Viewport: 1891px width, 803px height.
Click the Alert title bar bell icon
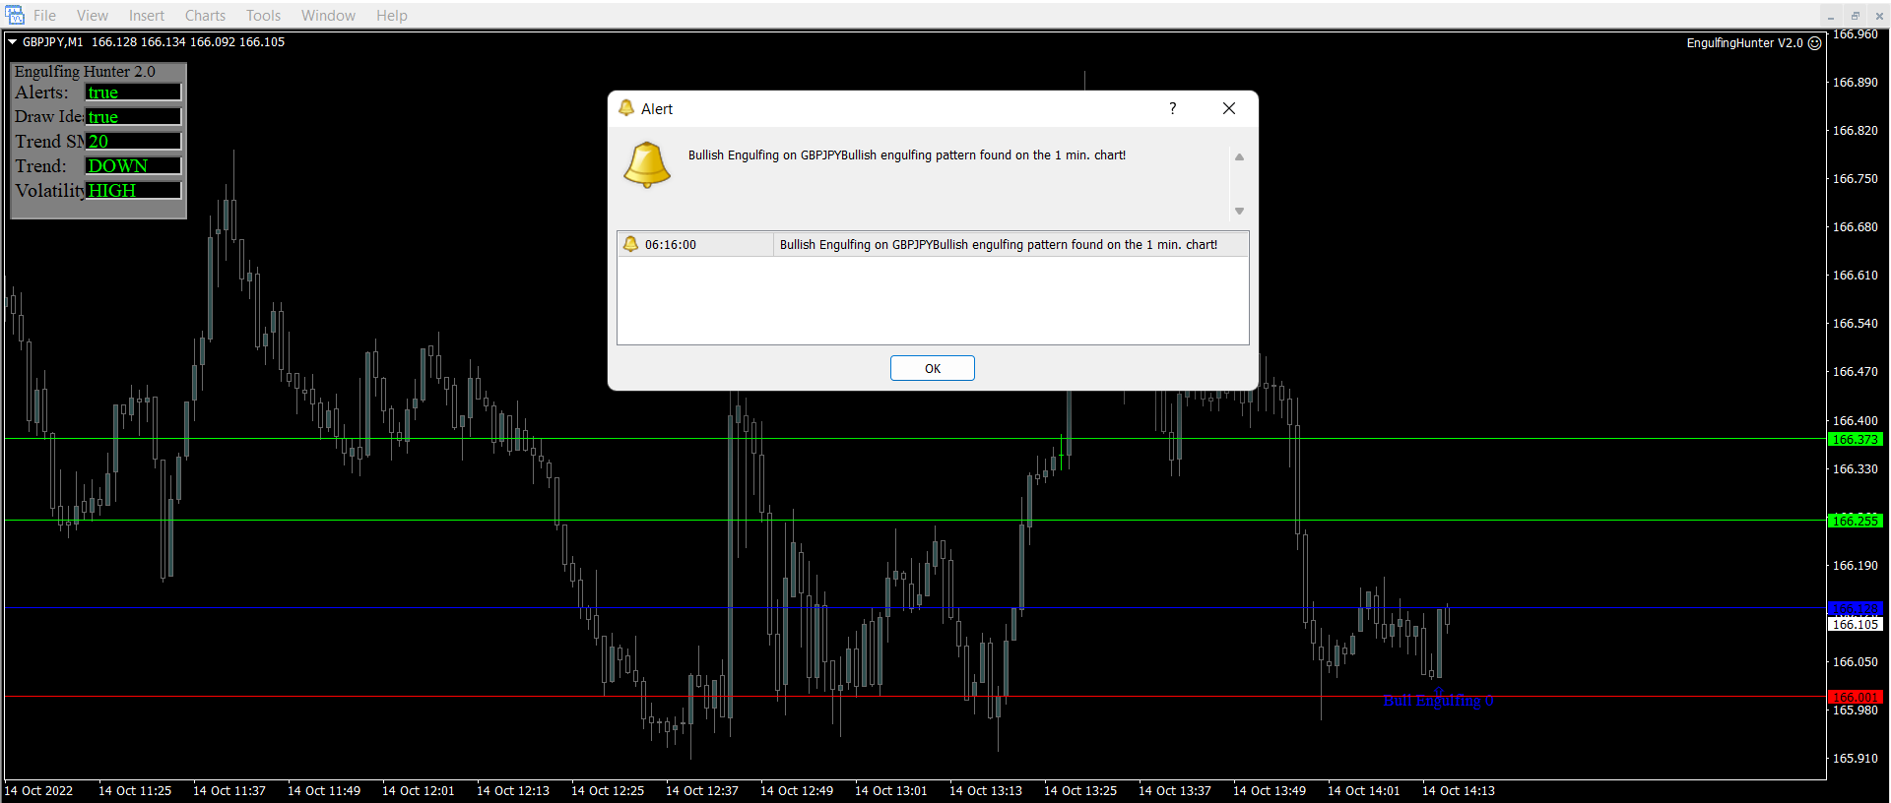coord(626,108)
